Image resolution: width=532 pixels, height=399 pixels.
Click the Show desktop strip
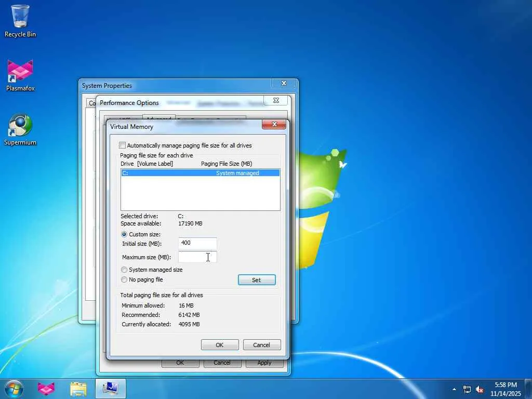click(x=528, y=389)
